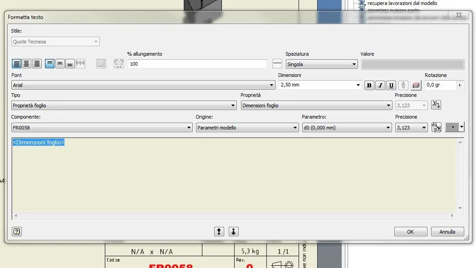
Task: Click the stacked fraction a/b icon
Action: tap(403, 86)
